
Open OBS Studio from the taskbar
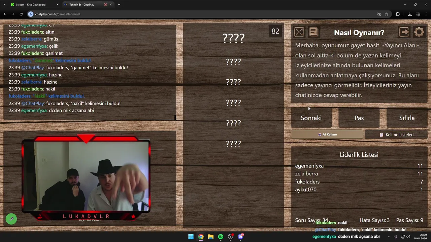[231, 237]
